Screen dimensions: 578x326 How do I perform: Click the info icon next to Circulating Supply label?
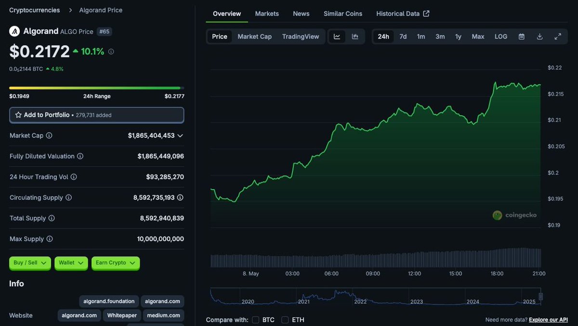click(x=68, y=198)
